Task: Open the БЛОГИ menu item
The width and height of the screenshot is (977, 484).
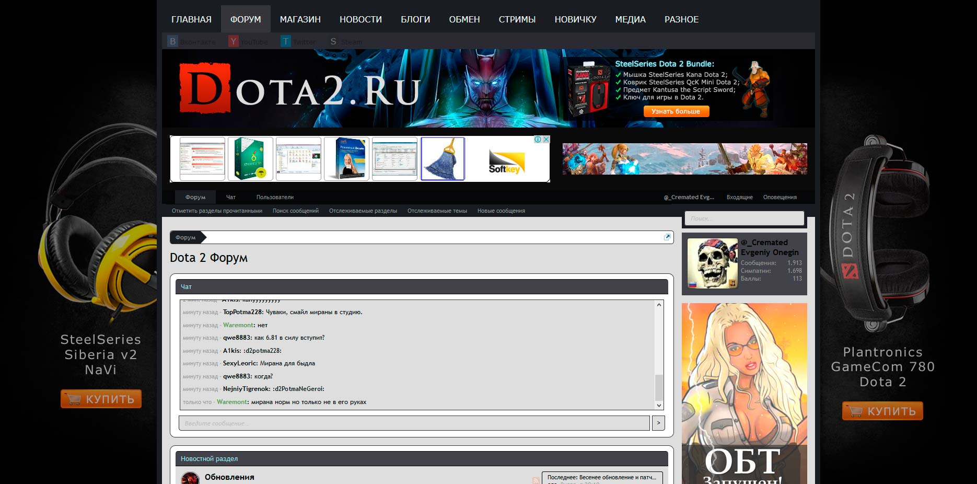Action: (x=415, y=19)
